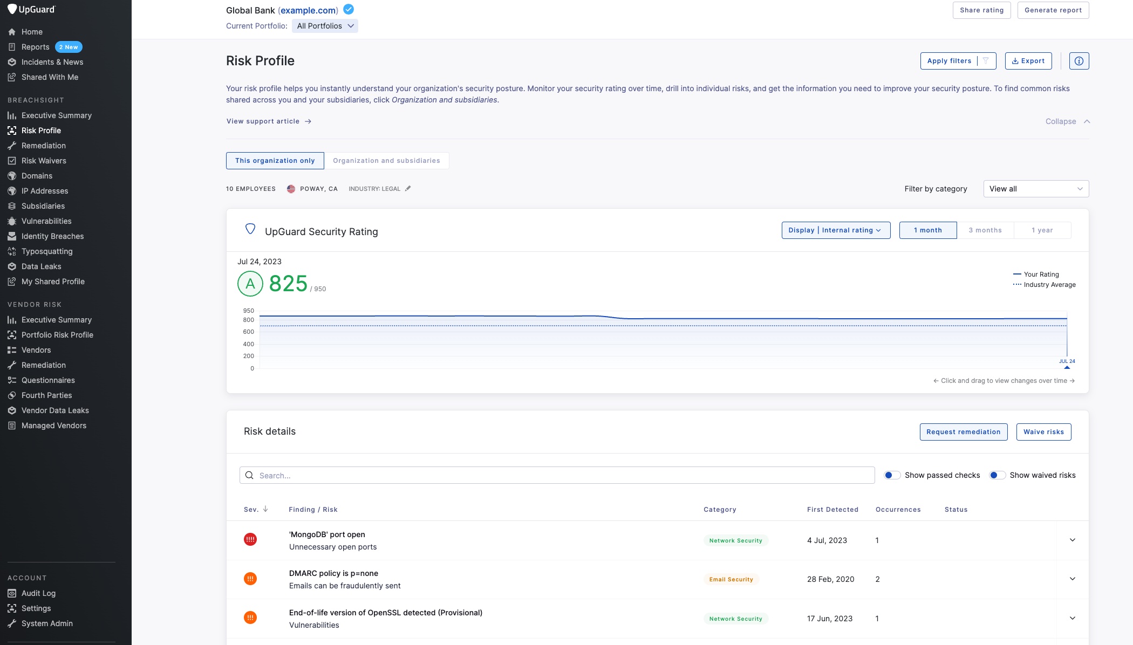Click the filter funnel icon
Image resolution: width=1133 pixels, height=645 pixels.
click(x=986, y=61)
